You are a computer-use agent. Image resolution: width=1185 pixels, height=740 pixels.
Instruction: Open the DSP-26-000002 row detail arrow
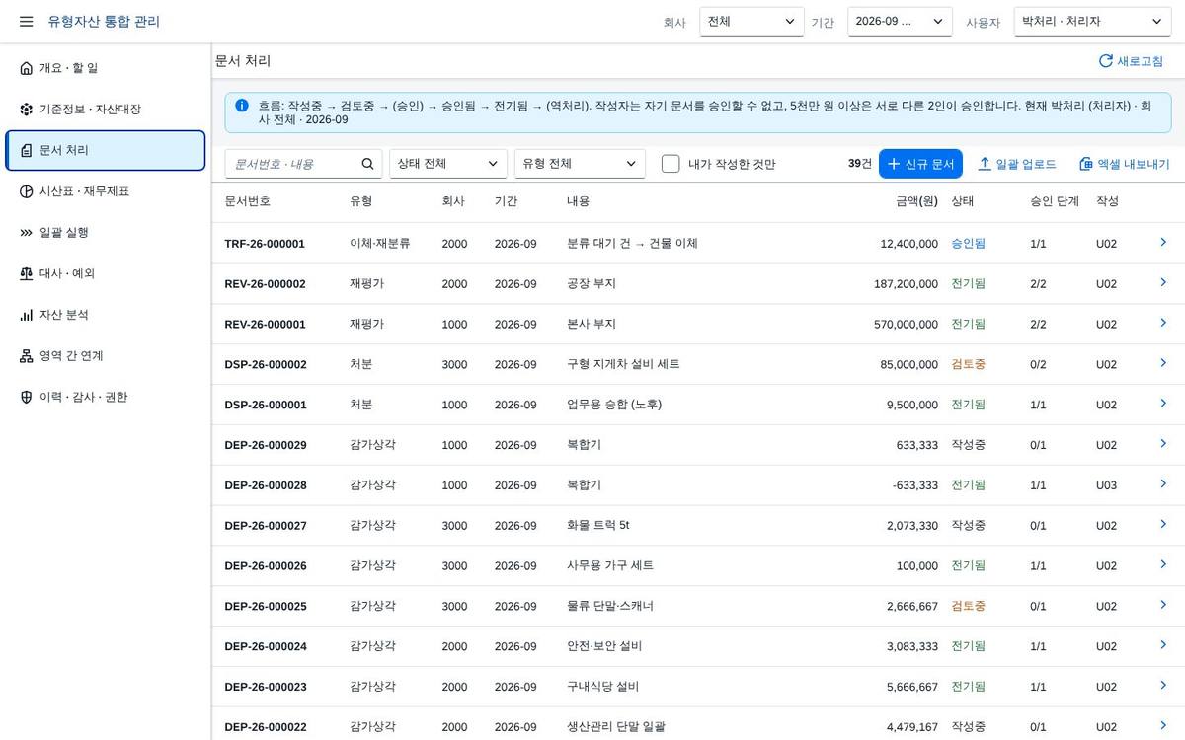click(x=1163, y=363)
